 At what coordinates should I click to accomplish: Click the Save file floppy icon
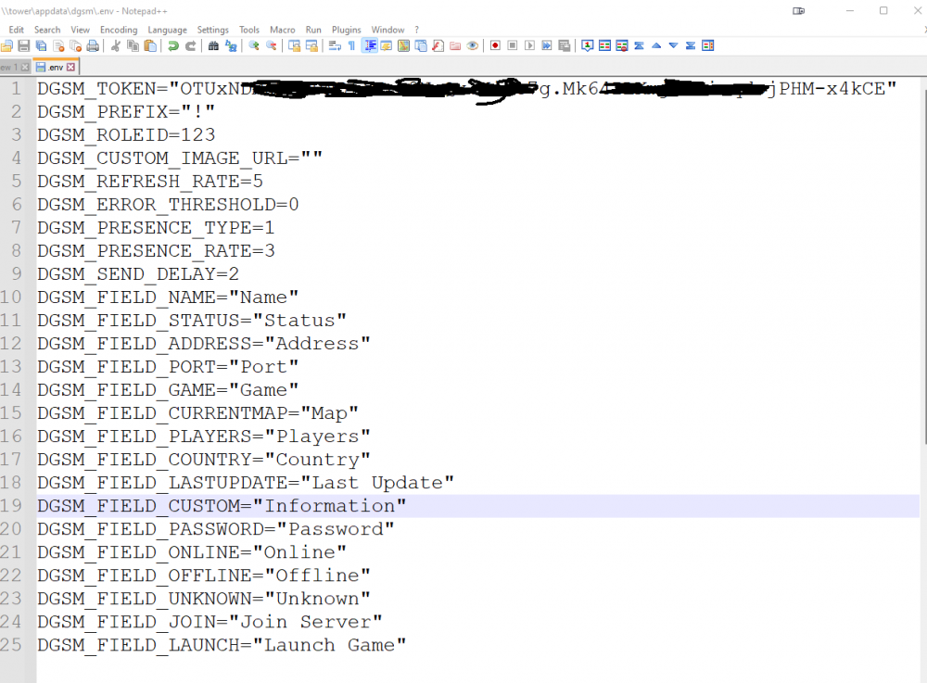24,46
